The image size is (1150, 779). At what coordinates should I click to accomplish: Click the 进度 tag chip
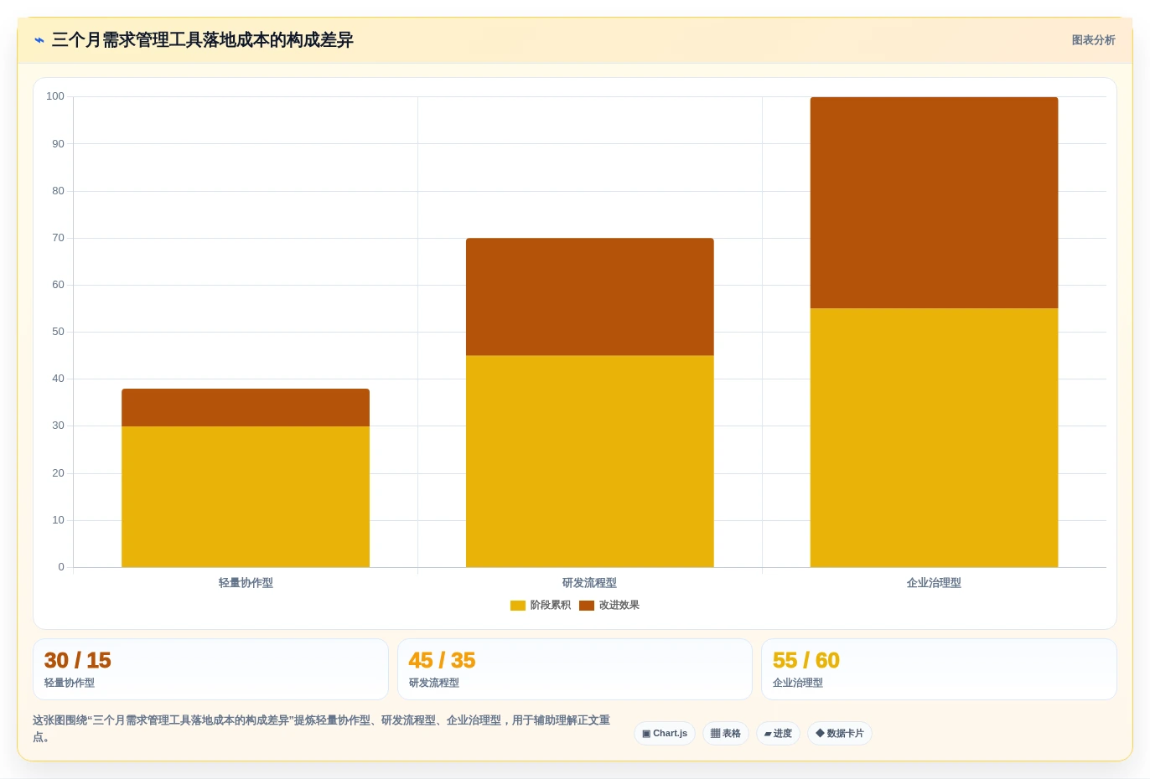tap(778, 734)
